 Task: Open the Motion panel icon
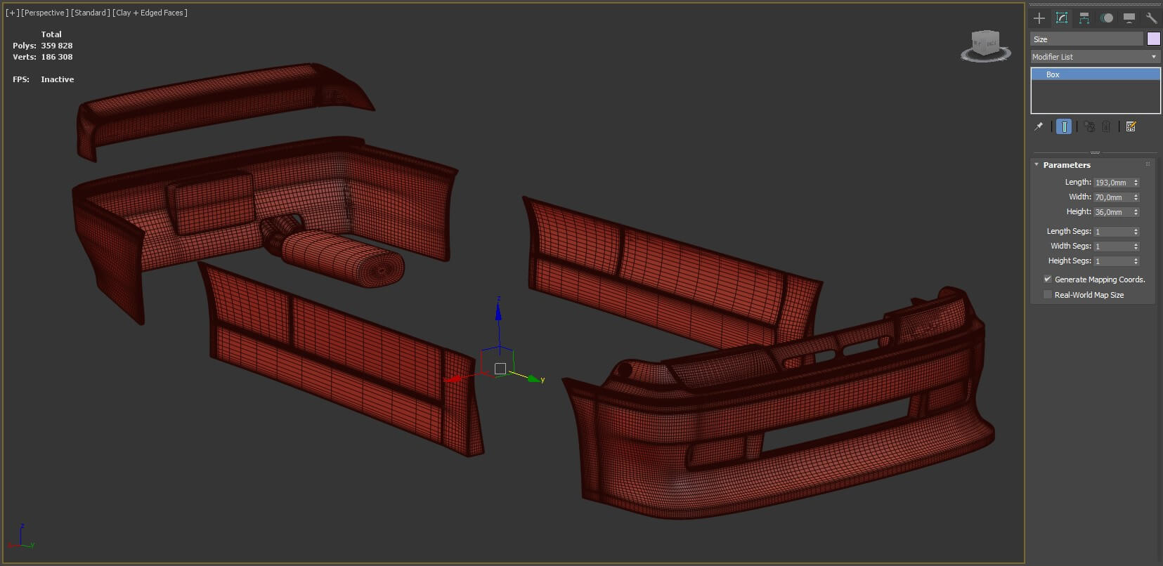[x=1107, y=18]
